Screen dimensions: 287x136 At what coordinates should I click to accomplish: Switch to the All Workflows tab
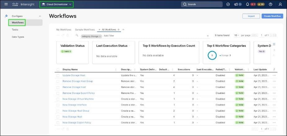[109, 30]
